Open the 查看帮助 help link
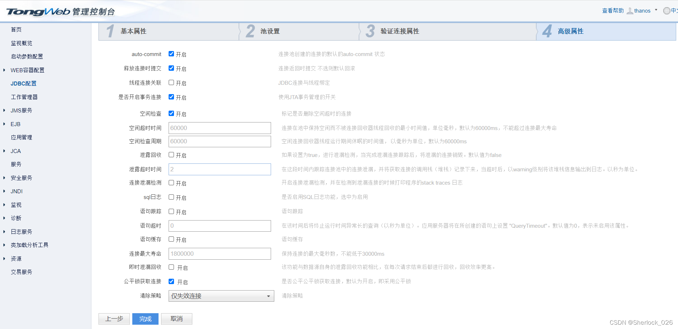The width and height of the screenshot is (678, 329). pyautogui.click(x=612, y=10)
